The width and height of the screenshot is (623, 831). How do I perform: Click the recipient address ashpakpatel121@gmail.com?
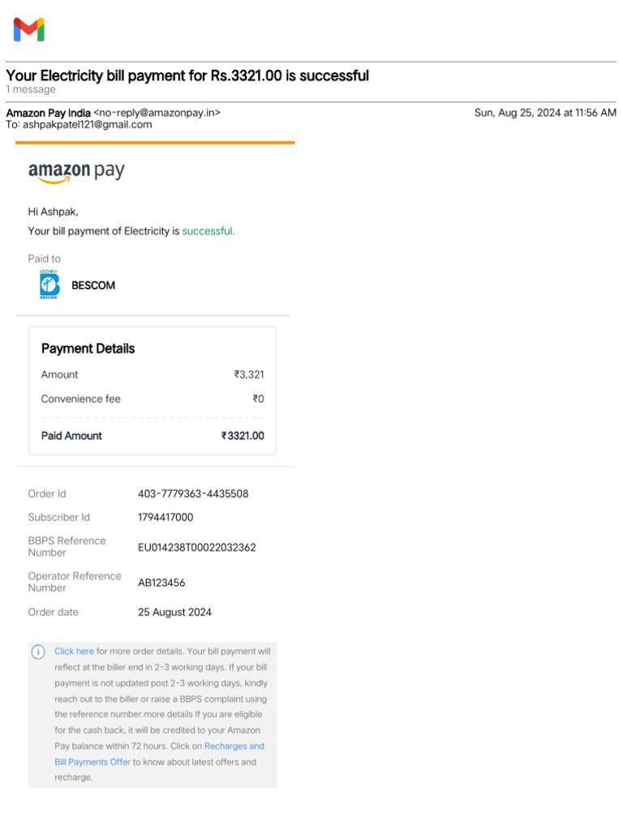87,125
